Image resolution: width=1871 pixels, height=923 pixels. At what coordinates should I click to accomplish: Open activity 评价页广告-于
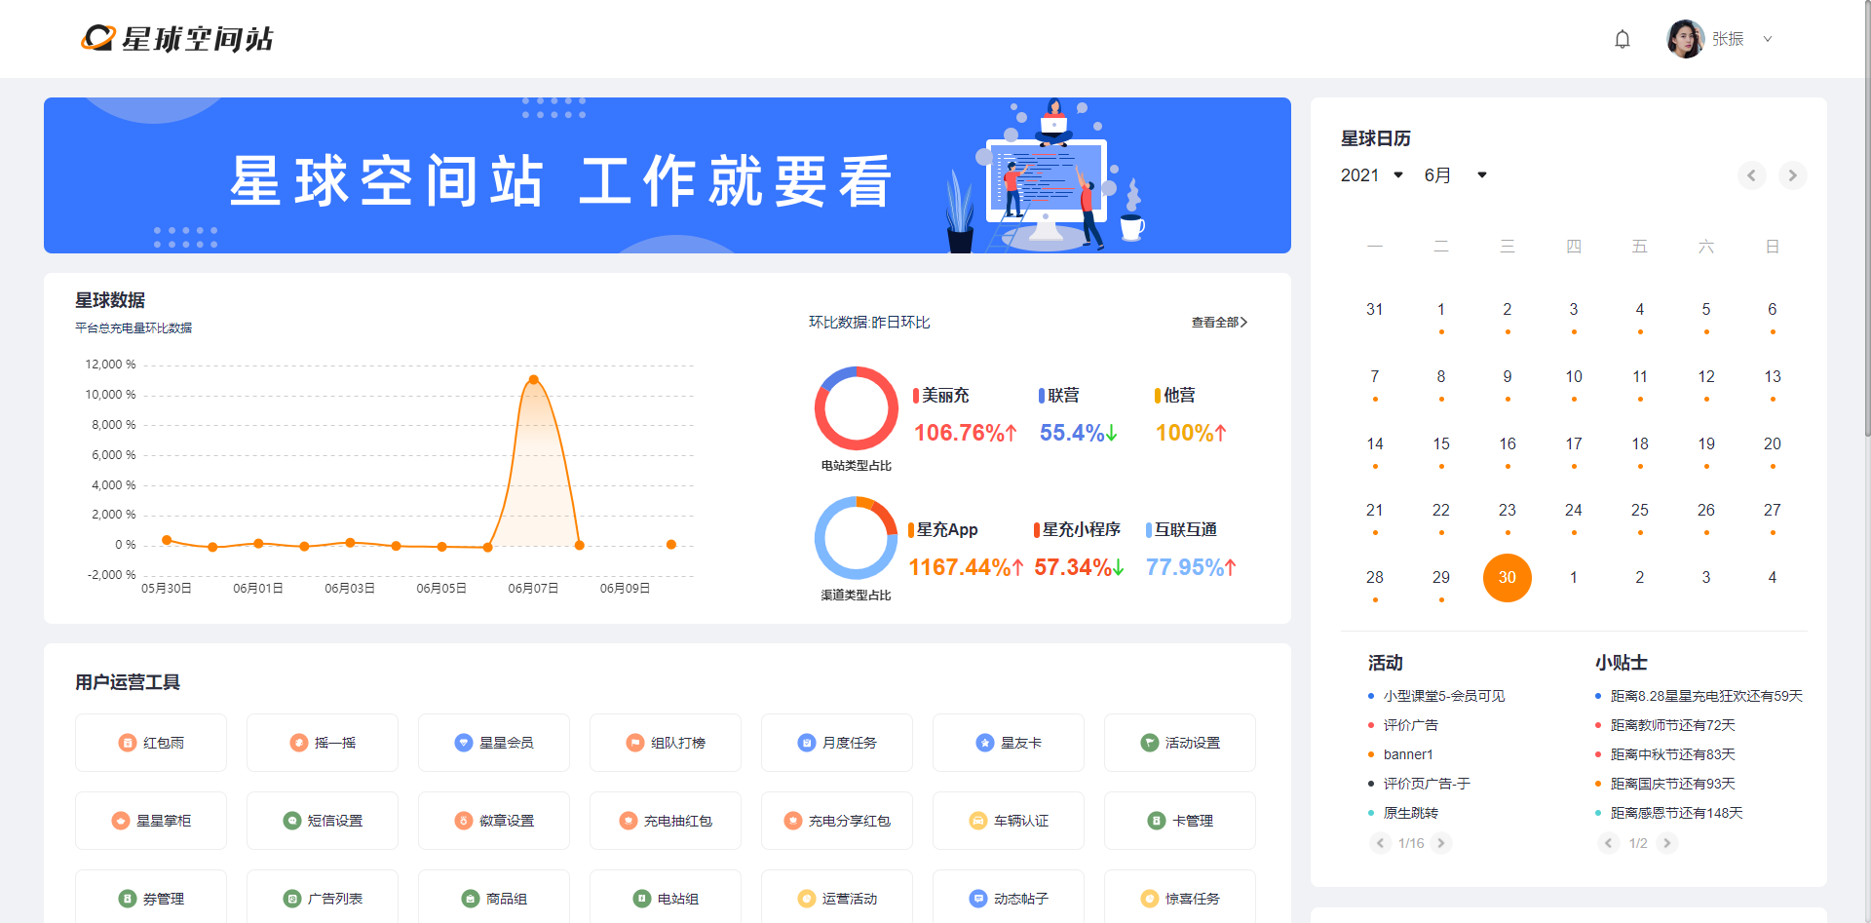[1427, 784]
